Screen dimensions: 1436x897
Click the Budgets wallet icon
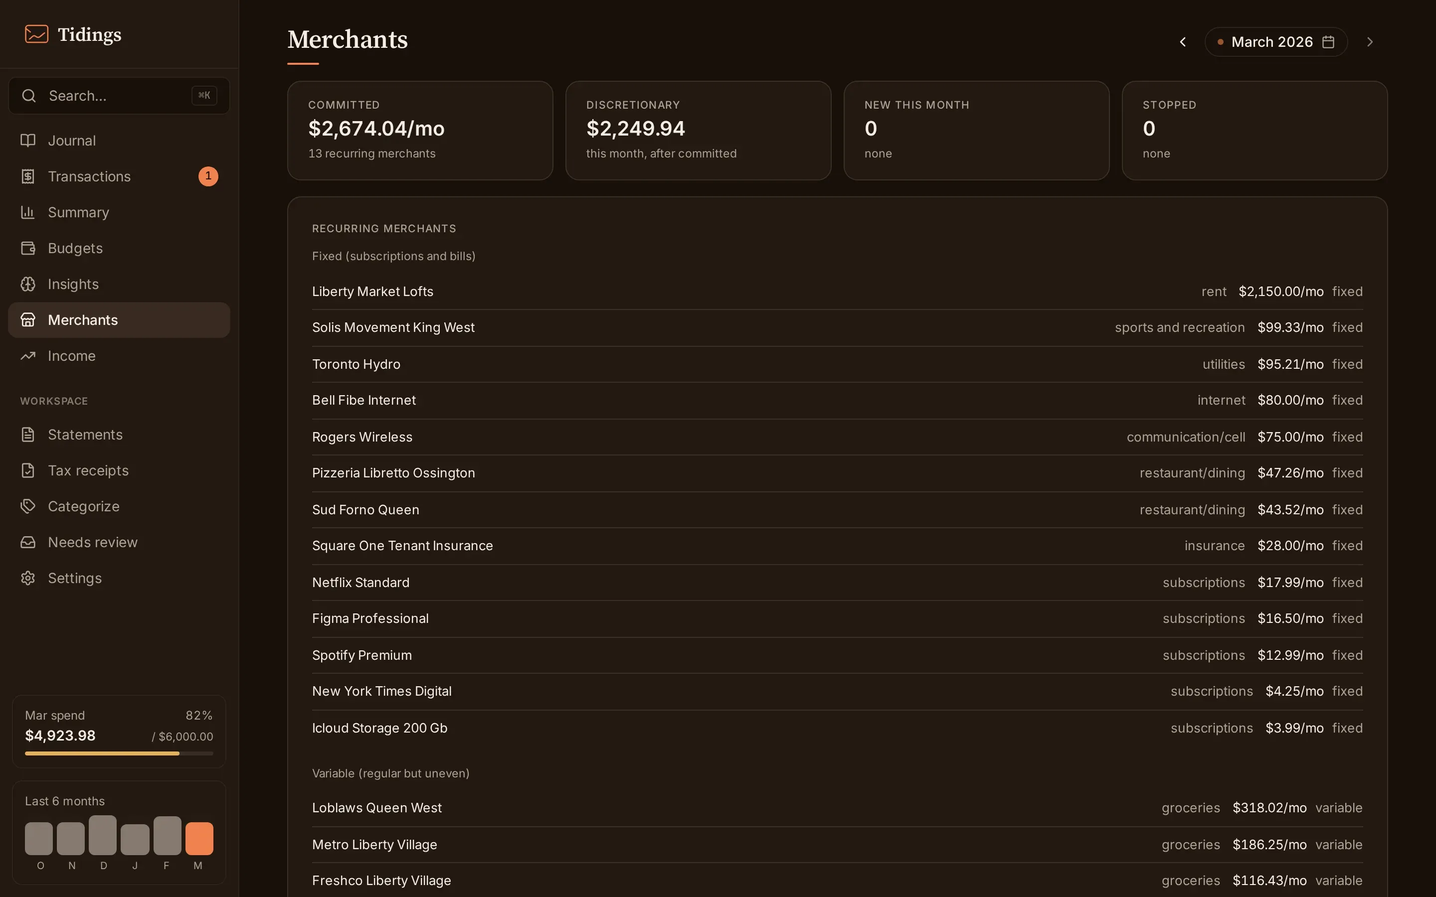click(x=28, y=248)
